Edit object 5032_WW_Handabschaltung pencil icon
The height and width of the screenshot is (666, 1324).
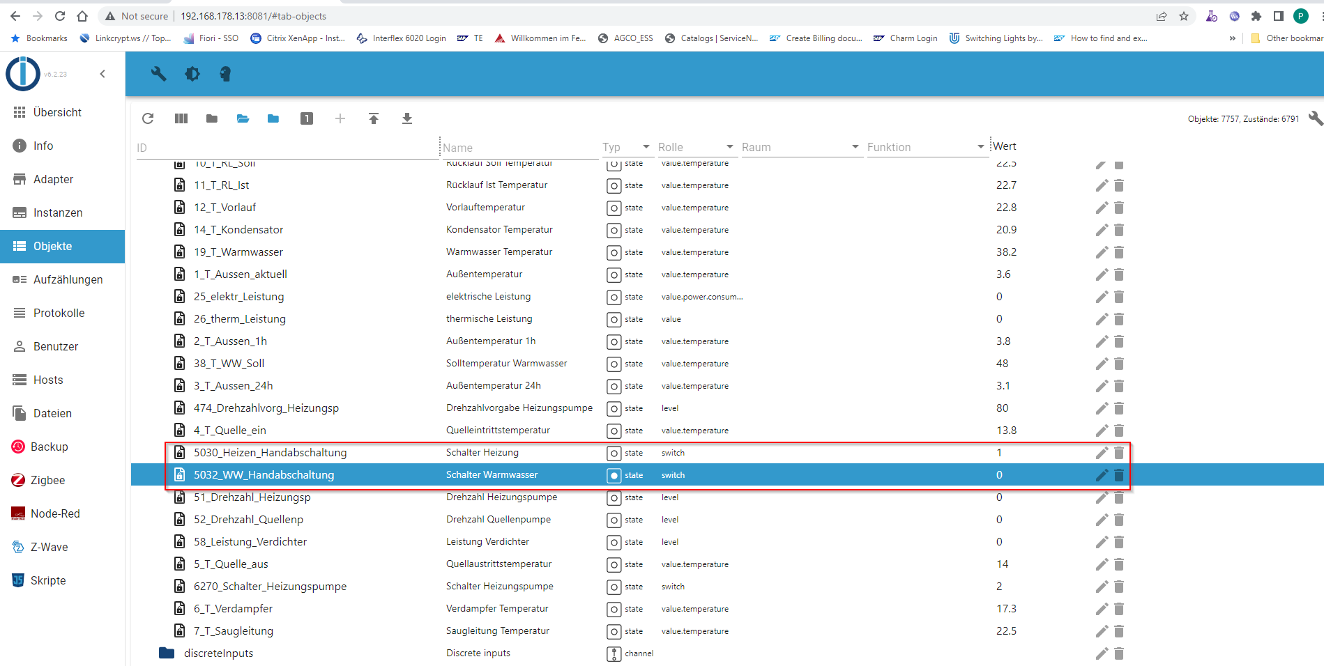pyautogui.click(x=1102, y=475)
